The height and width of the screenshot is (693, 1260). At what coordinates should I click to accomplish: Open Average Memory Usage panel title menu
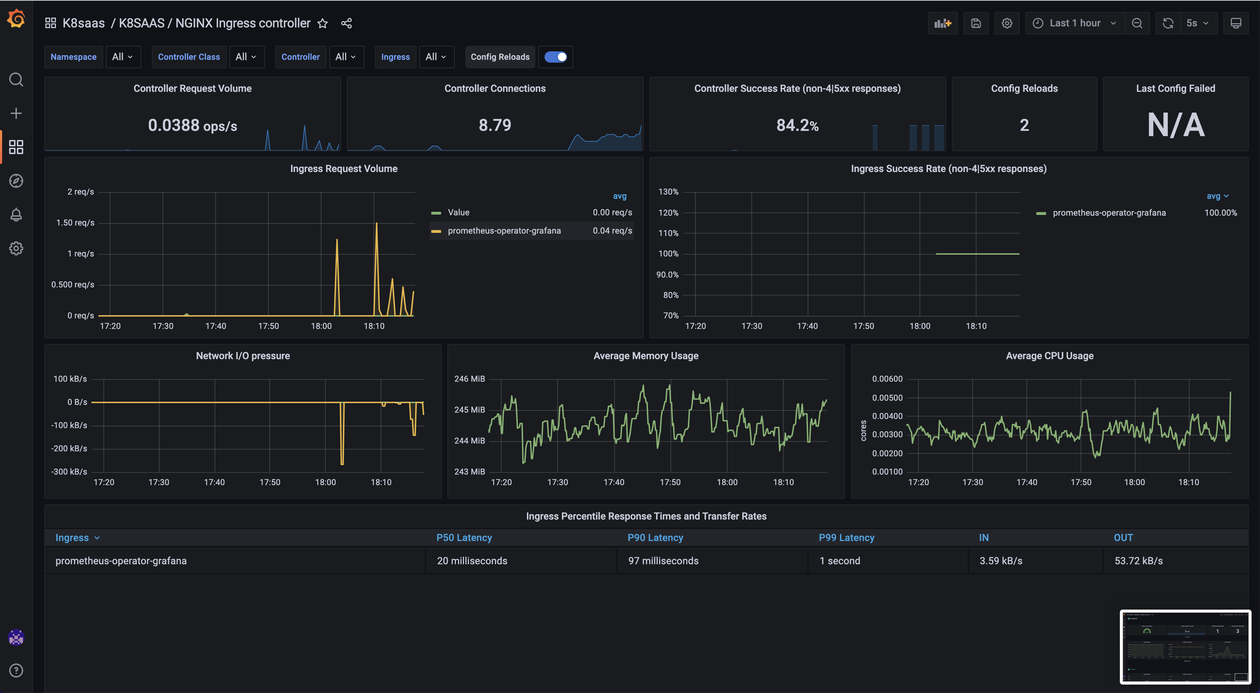645,356
